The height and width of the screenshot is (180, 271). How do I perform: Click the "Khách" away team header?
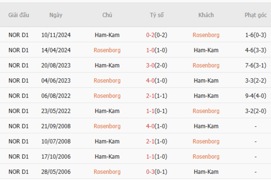[x=206, y=15]
